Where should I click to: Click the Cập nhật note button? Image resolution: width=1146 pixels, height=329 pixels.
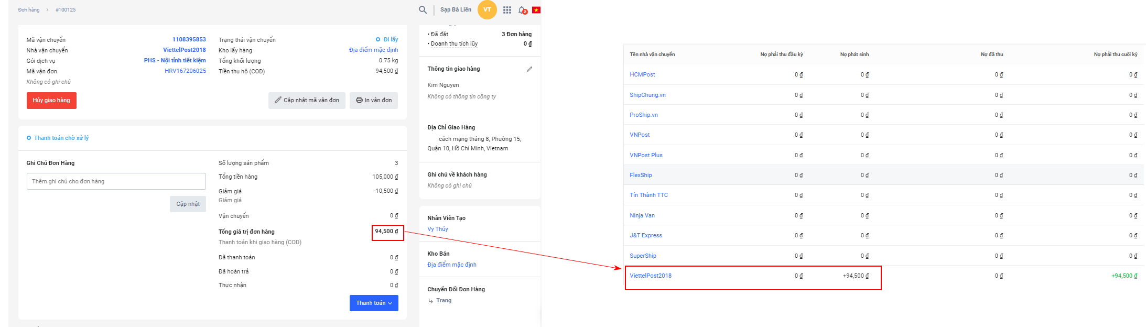pyautogui.click(x=188, y=204)
